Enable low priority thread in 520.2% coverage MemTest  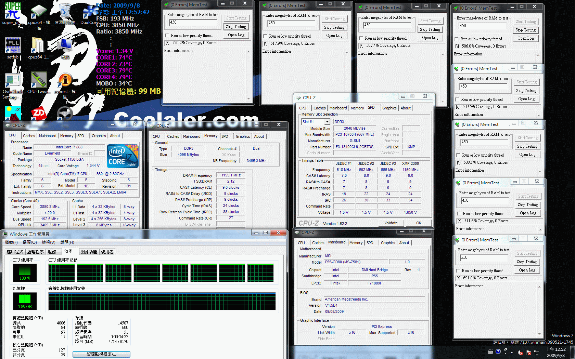coord(167,36)
